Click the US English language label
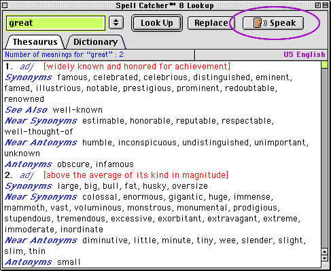The width and height of the screenshot is (331, 271). click(304, 54)
